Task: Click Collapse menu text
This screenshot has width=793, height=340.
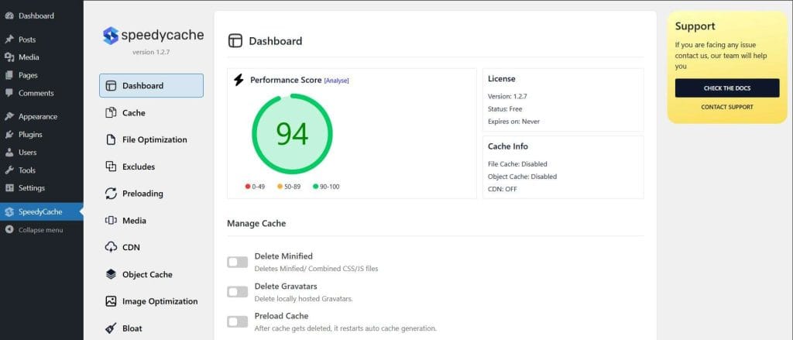Action: click(41, 230)
